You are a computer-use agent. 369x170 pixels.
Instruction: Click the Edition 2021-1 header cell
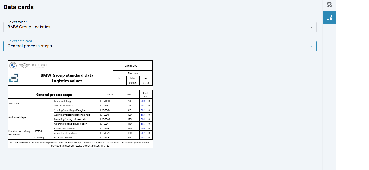[133, 66]
